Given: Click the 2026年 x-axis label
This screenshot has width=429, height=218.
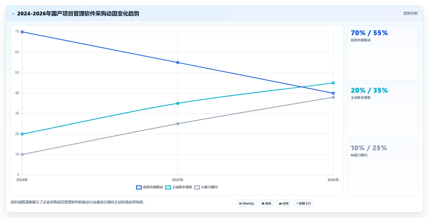Looking at the screenshot, I should (x=333, y=180).
